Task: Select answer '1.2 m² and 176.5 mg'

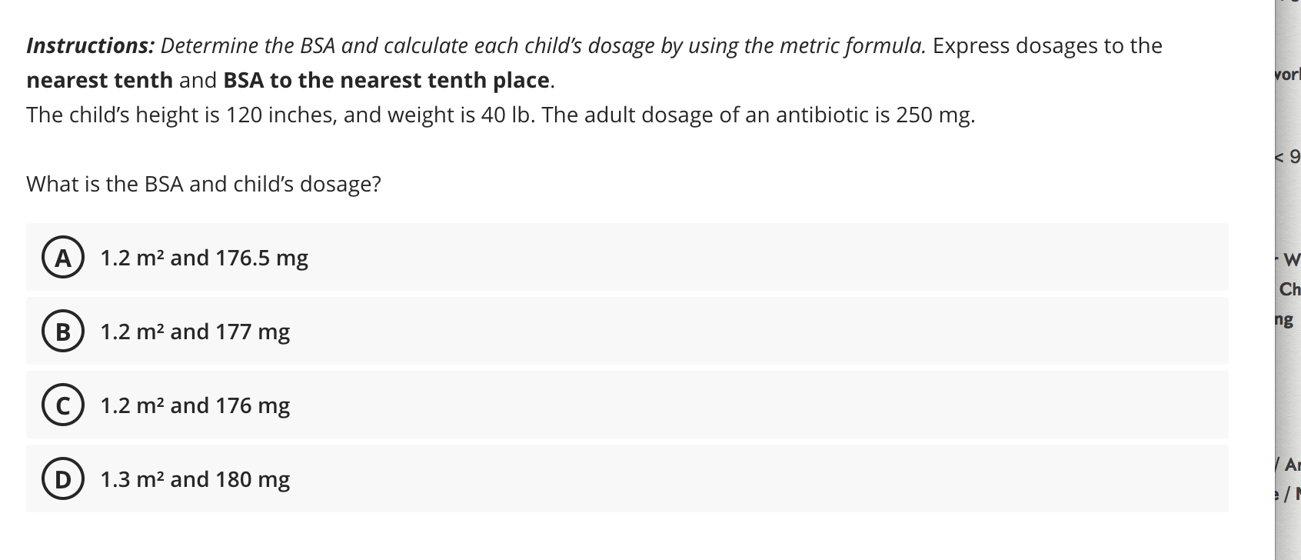Action: tap(204, 258)
